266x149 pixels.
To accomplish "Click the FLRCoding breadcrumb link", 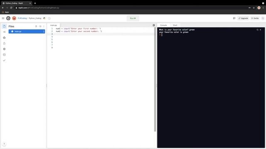I will [22, 18].
